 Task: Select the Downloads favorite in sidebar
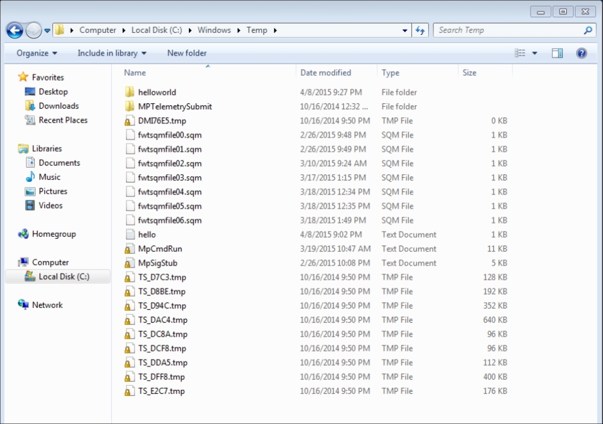coord(58,106)
